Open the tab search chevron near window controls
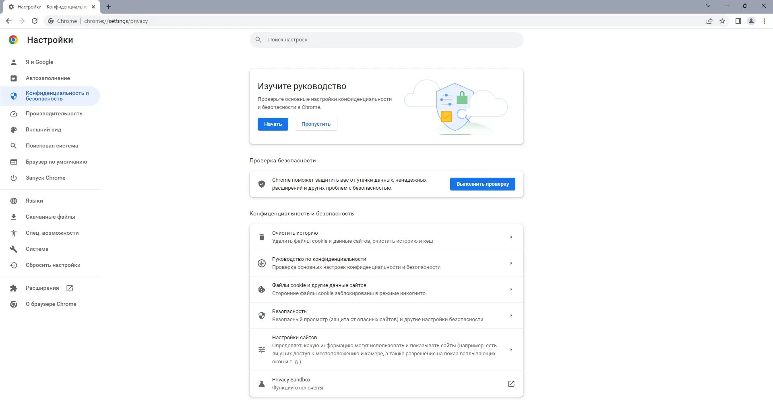The image size is (773, 418). click(708, 6)
